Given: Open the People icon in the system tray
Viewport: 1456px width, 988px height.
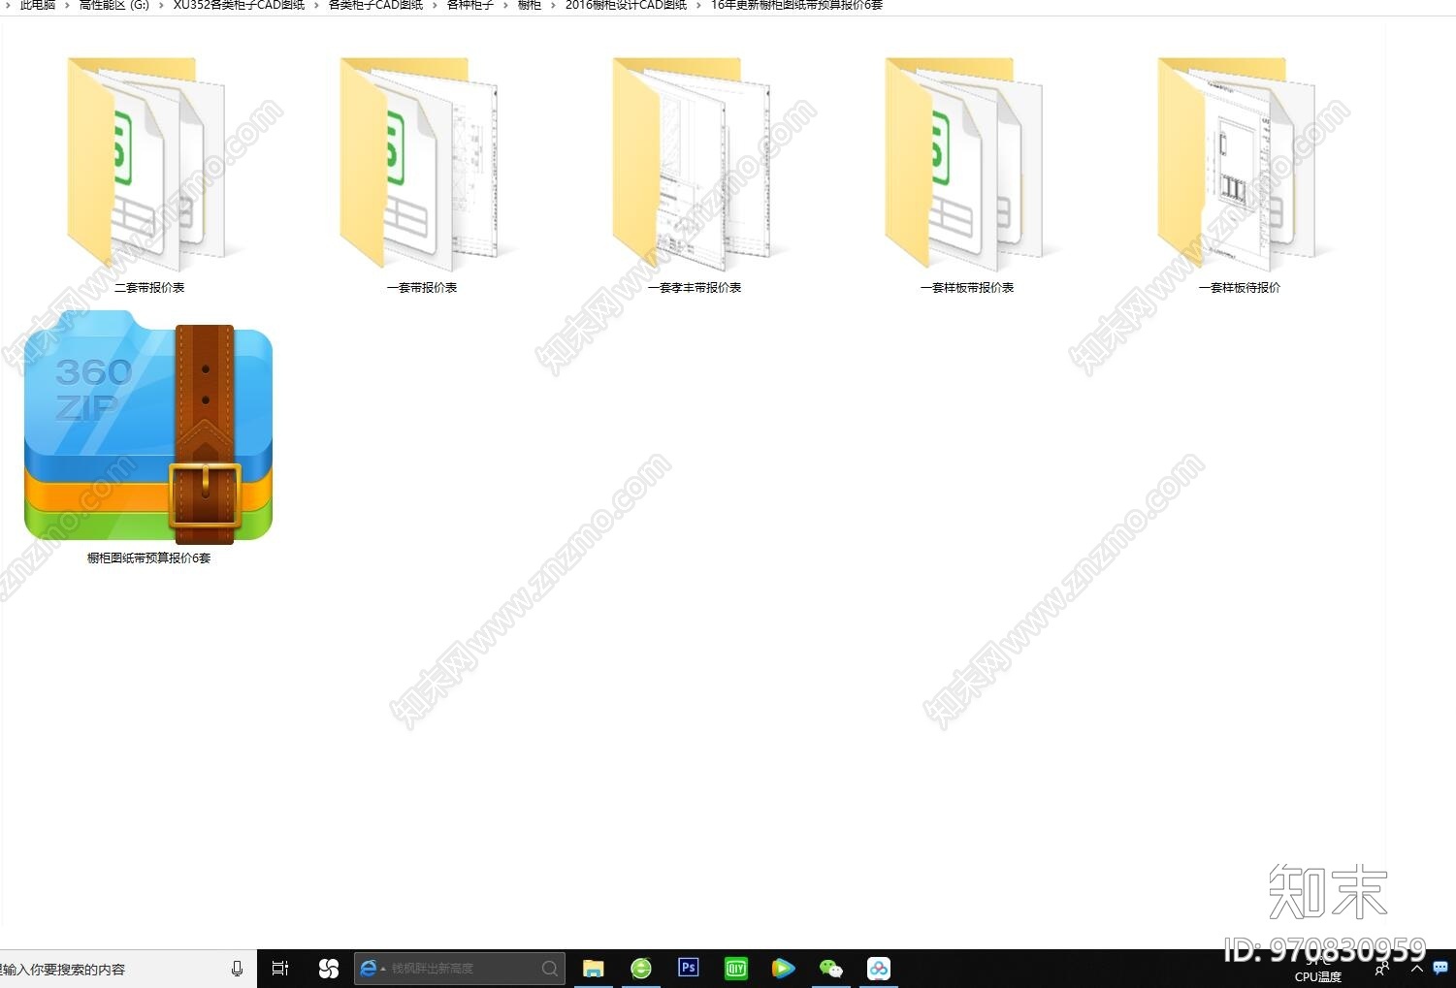Looking at the screenshot, I should click(x=1382, y=969).
